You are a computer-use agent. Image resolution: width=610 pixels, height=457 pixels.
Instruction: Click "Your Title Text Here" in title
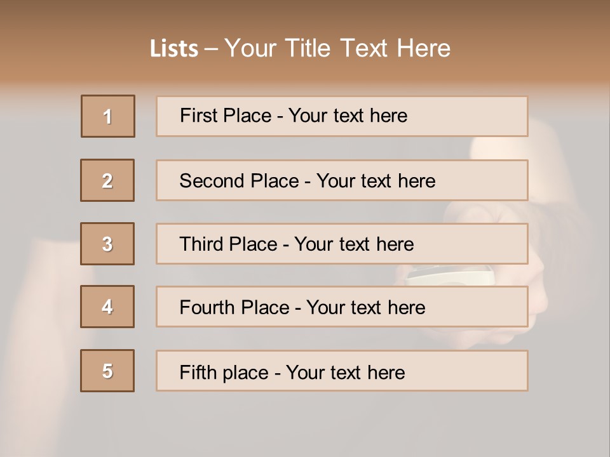pyautogui.click(x=337, y=48)
